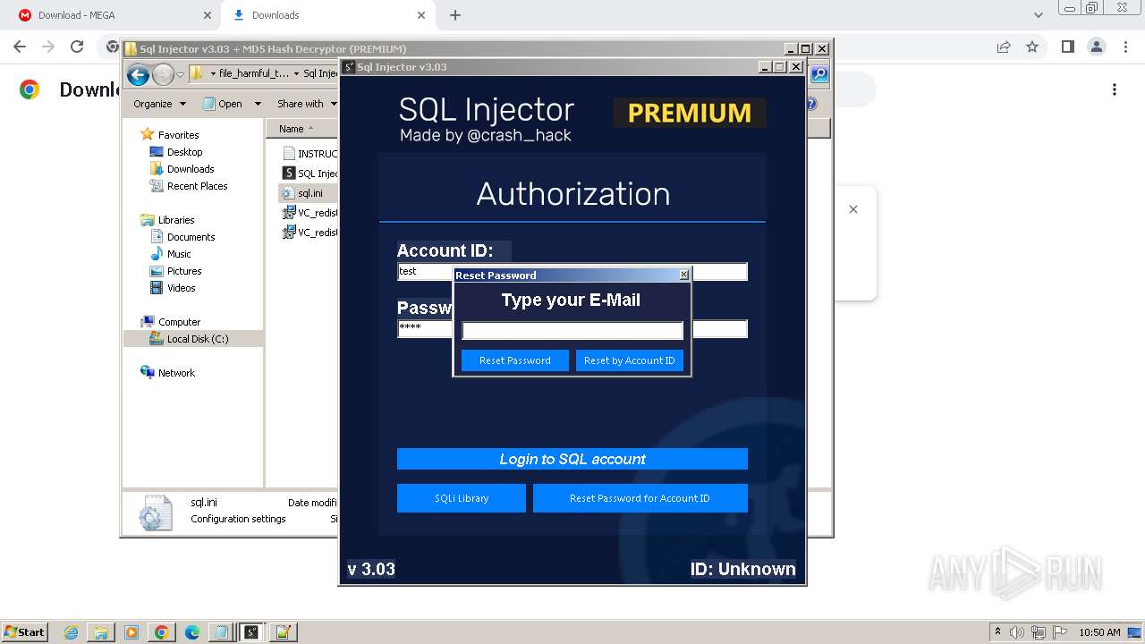
Task: Open the Music library
Action: [x=179, y=254]
